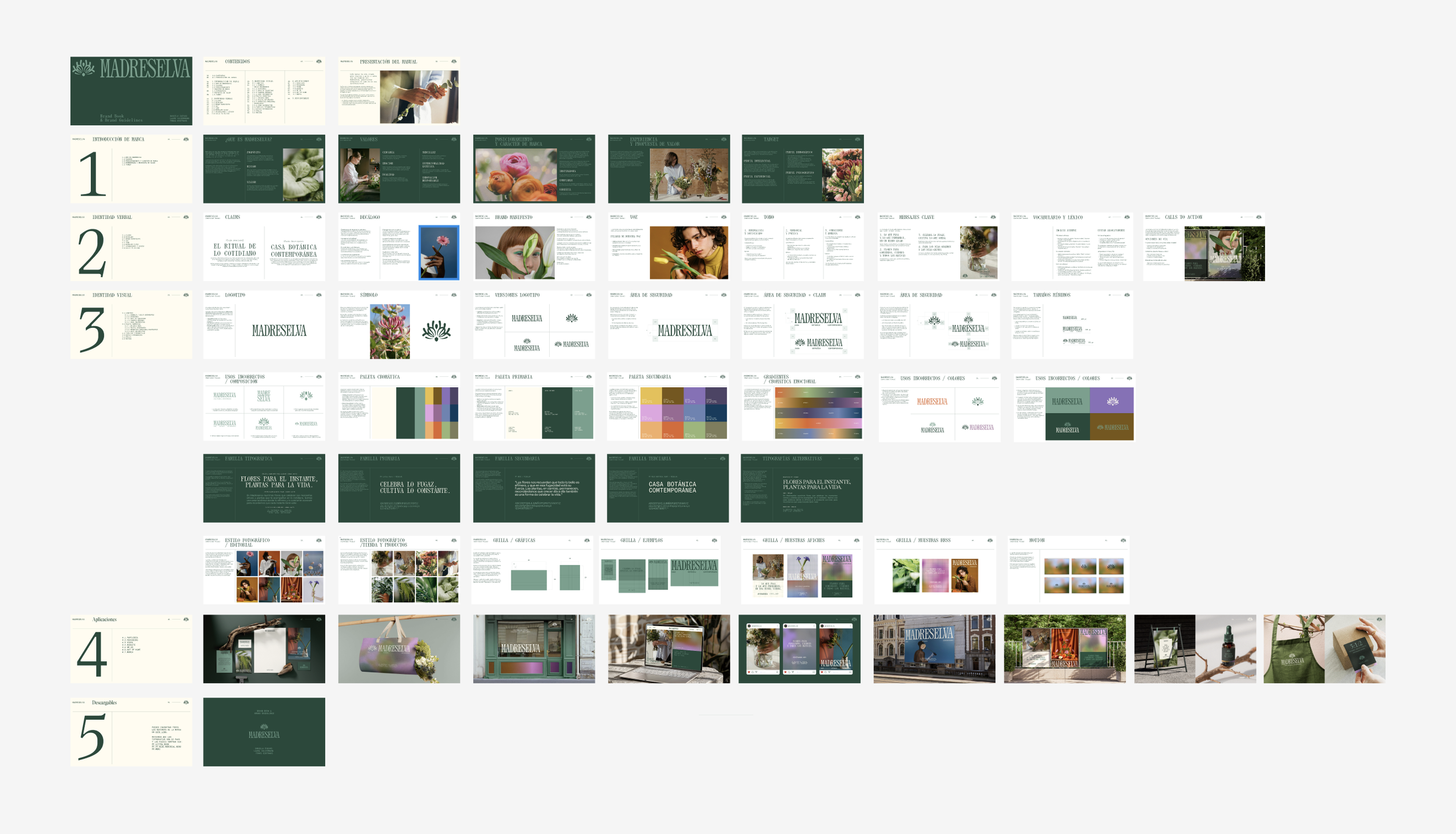Select the Familia Terciaria typography slide

point(667,488)
